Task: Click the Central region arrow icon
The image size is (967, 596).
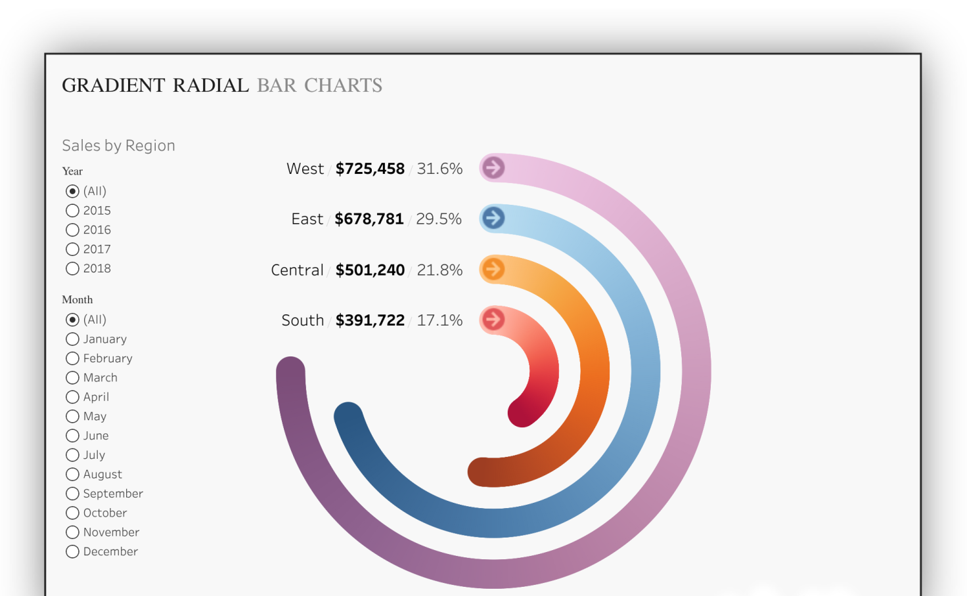Action: click(493, 269)
